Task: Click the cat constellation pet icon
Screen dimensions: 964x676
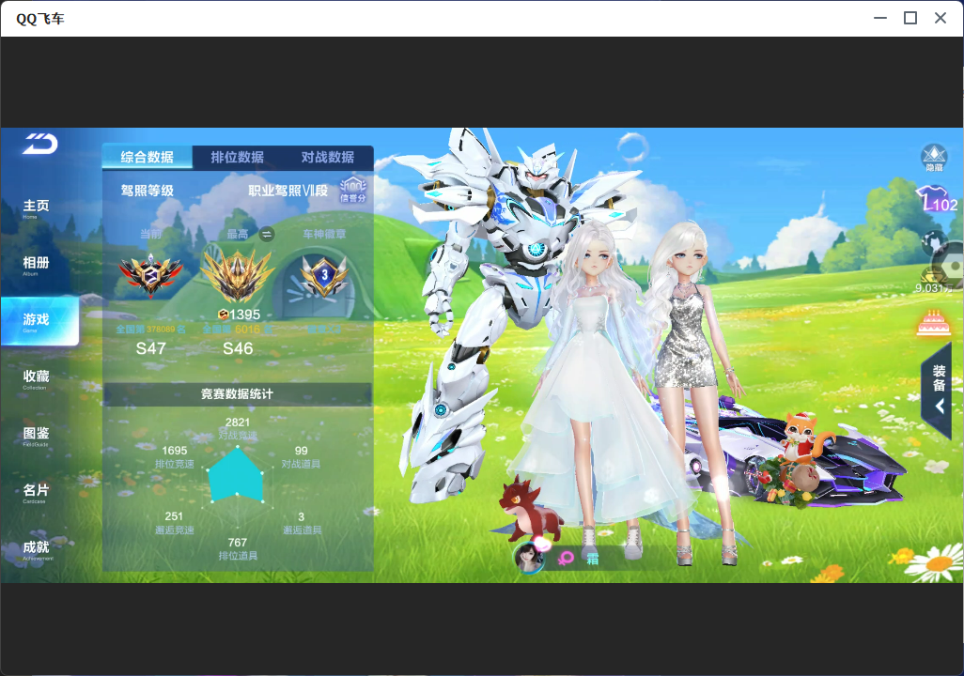Action: coord(933,243)
